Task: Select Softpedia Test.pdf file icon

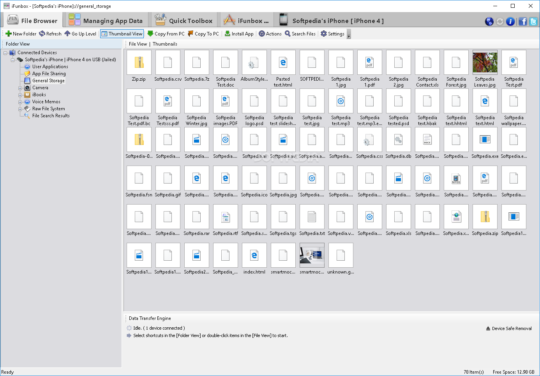Action: [x=514, y=62]
